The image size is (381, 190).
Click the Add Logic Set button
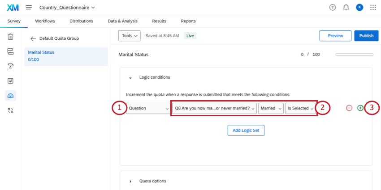coord(246,131)
